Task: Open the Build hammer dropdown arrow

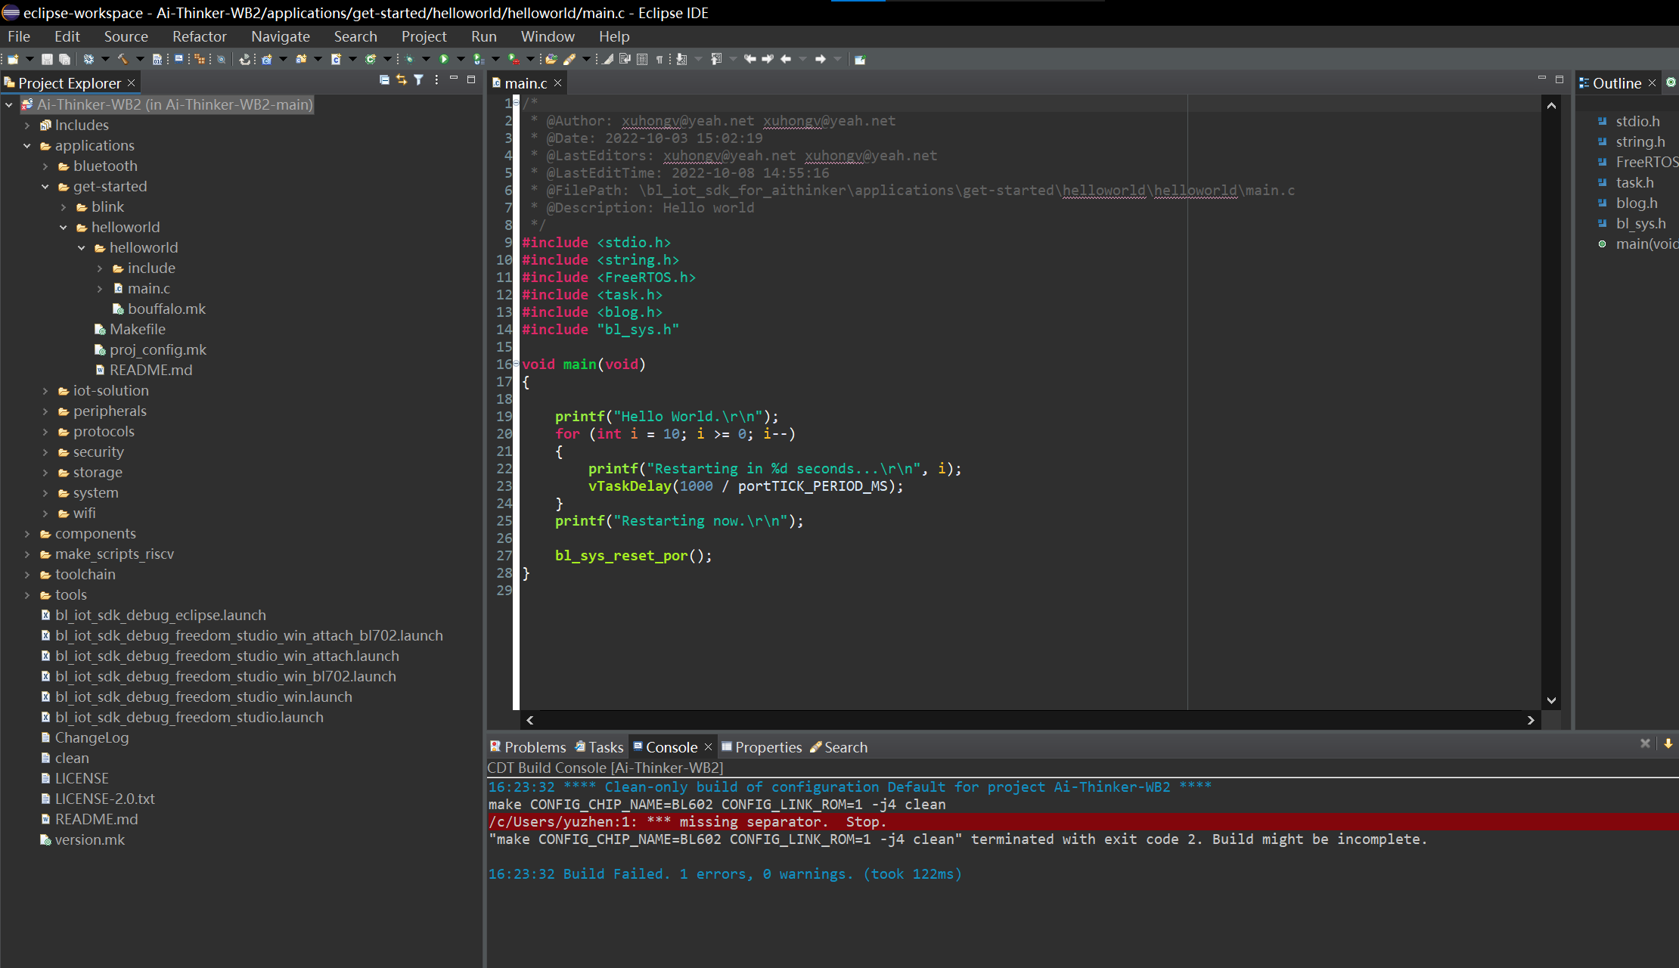Action: [x=140, y=59]
